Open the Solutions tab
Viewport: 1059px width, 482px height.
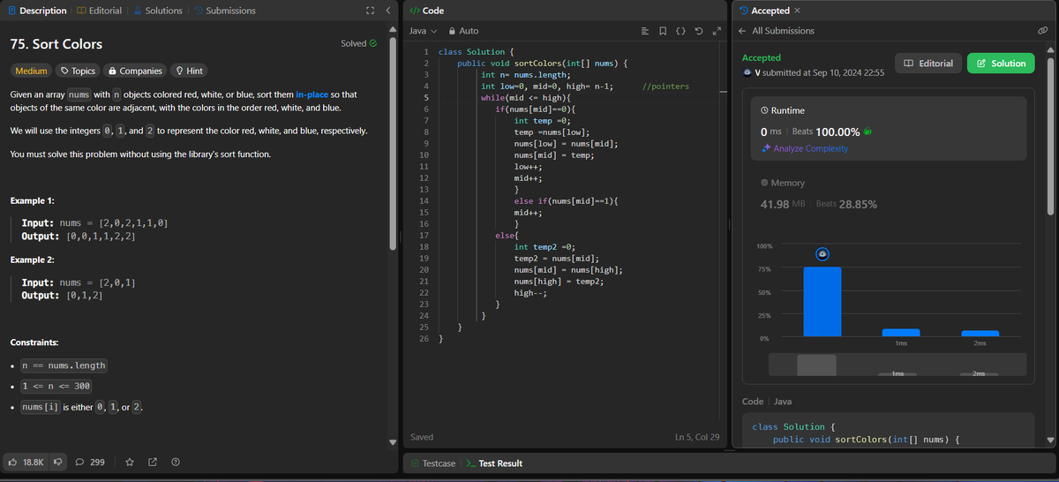[157, 11]
